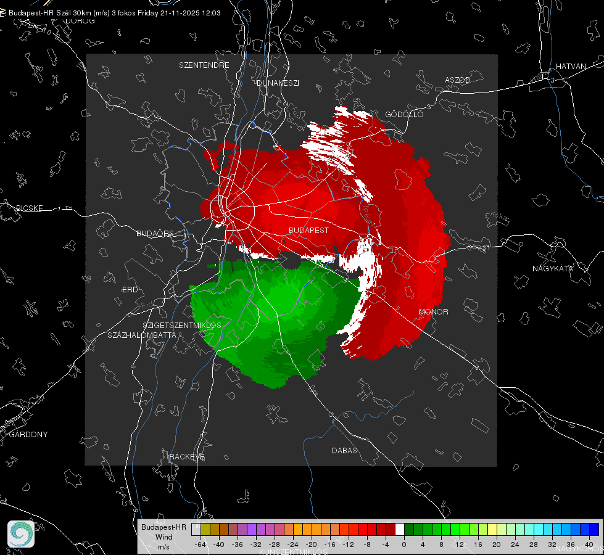Click the -16 legend value
The width and height of the screenshot is (604, 555).
click(x=329, y=545)
